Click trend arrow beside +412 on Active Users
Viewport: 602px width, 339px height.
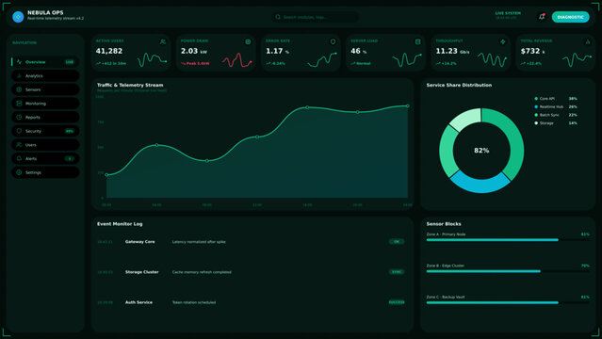pos(98,63)
